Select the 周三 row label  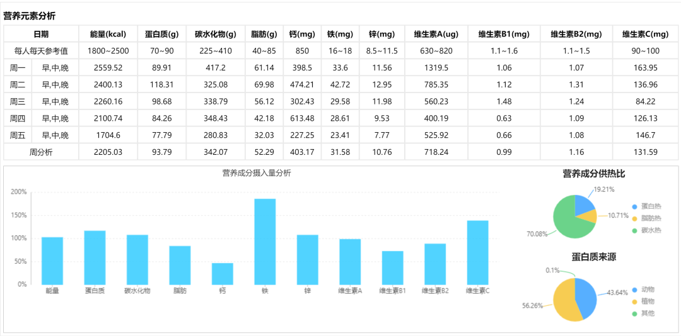pyautogui.click(x=18, y=102)
